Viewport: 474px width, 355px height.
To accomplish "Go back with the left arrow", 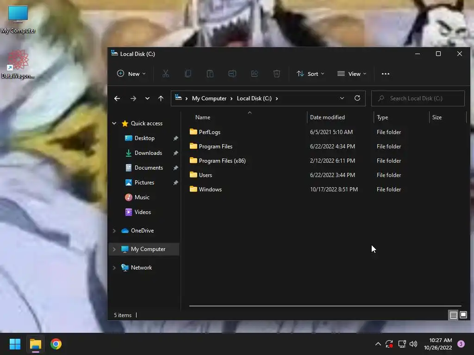I will coord(117,98).
